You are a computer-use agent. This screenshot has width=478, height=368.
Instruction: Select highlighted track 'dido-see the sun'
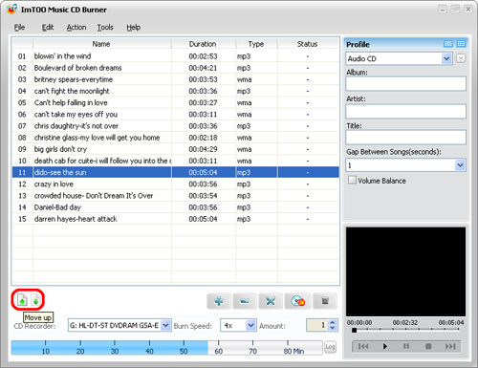[x=176, y=172]
